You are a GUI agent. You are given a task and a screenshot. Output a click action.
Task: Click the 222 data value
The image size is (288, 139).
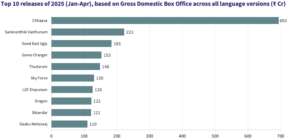click(130, 32)
